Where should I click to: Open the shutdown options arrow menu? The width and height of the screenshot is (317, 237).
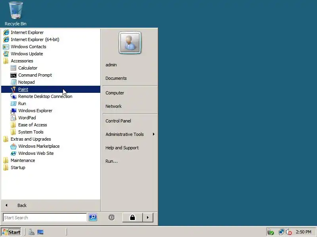148,218
